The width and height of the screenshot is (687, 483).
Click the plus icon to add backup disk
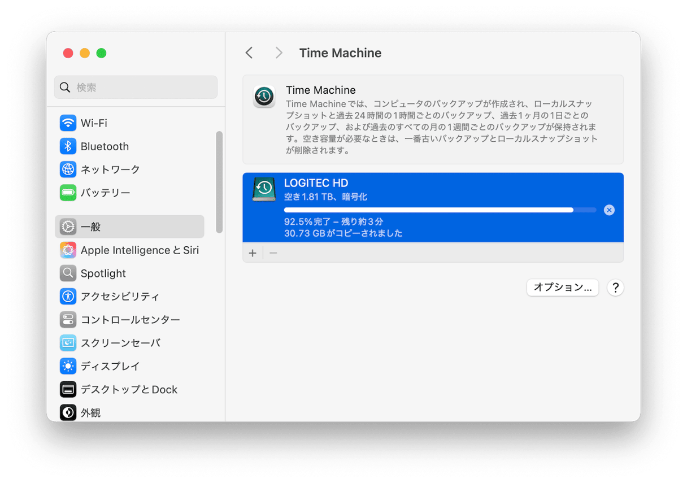click(x=253, y=253)
